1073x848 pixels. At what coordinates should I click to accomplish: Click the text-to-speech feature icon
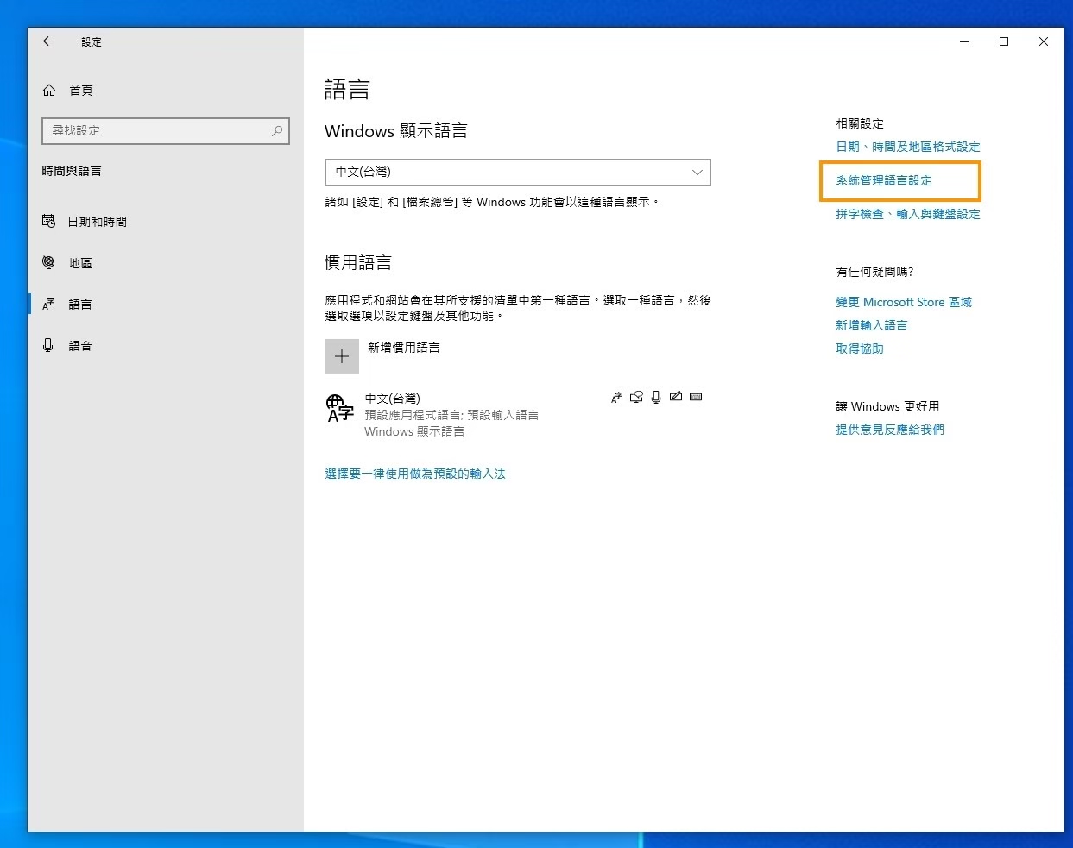click(636, 398)
